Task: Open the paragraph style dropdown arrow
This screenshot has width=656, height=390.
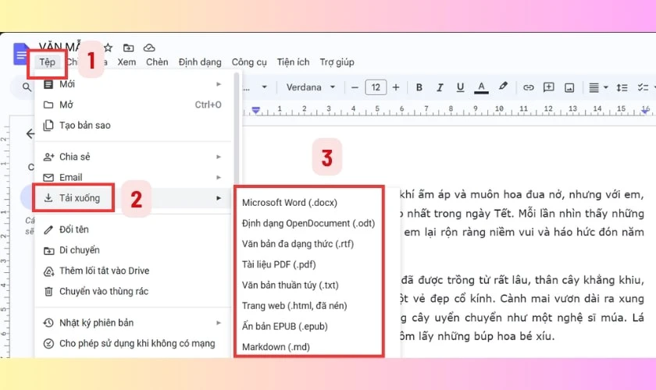Action: (264, 87)
